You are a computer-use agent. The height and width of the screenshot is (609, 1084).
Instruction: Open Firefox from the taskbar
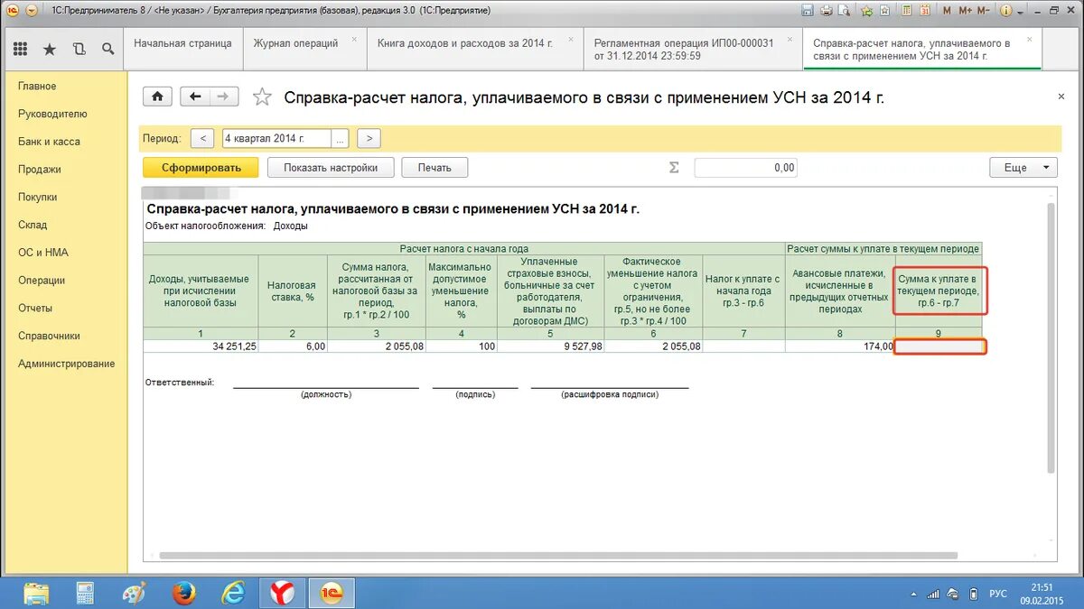click(x=184, y=593)
